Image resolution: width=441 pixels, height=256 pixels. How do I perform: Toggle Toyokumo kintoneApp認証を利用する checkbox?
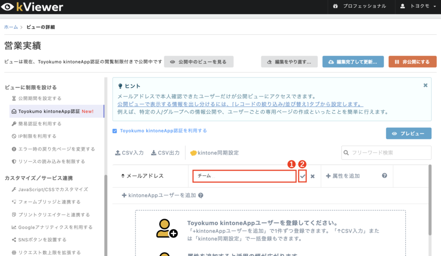(115, 131)
